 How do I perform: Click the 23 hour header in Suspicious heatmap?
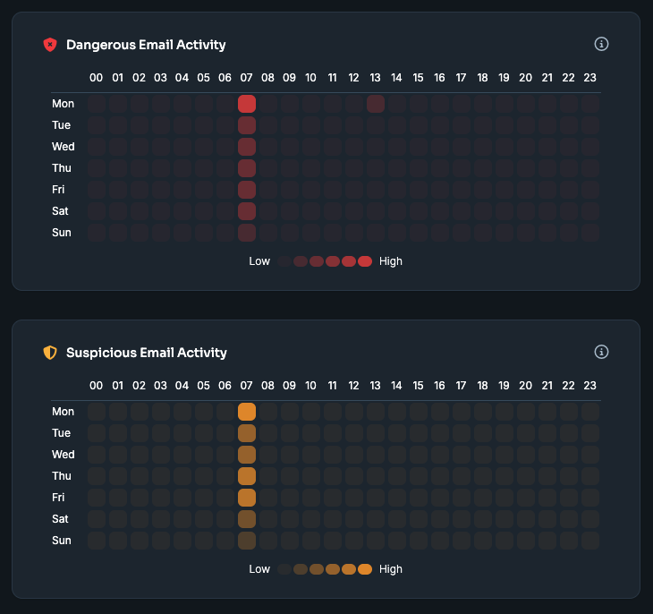click(589, 386)
